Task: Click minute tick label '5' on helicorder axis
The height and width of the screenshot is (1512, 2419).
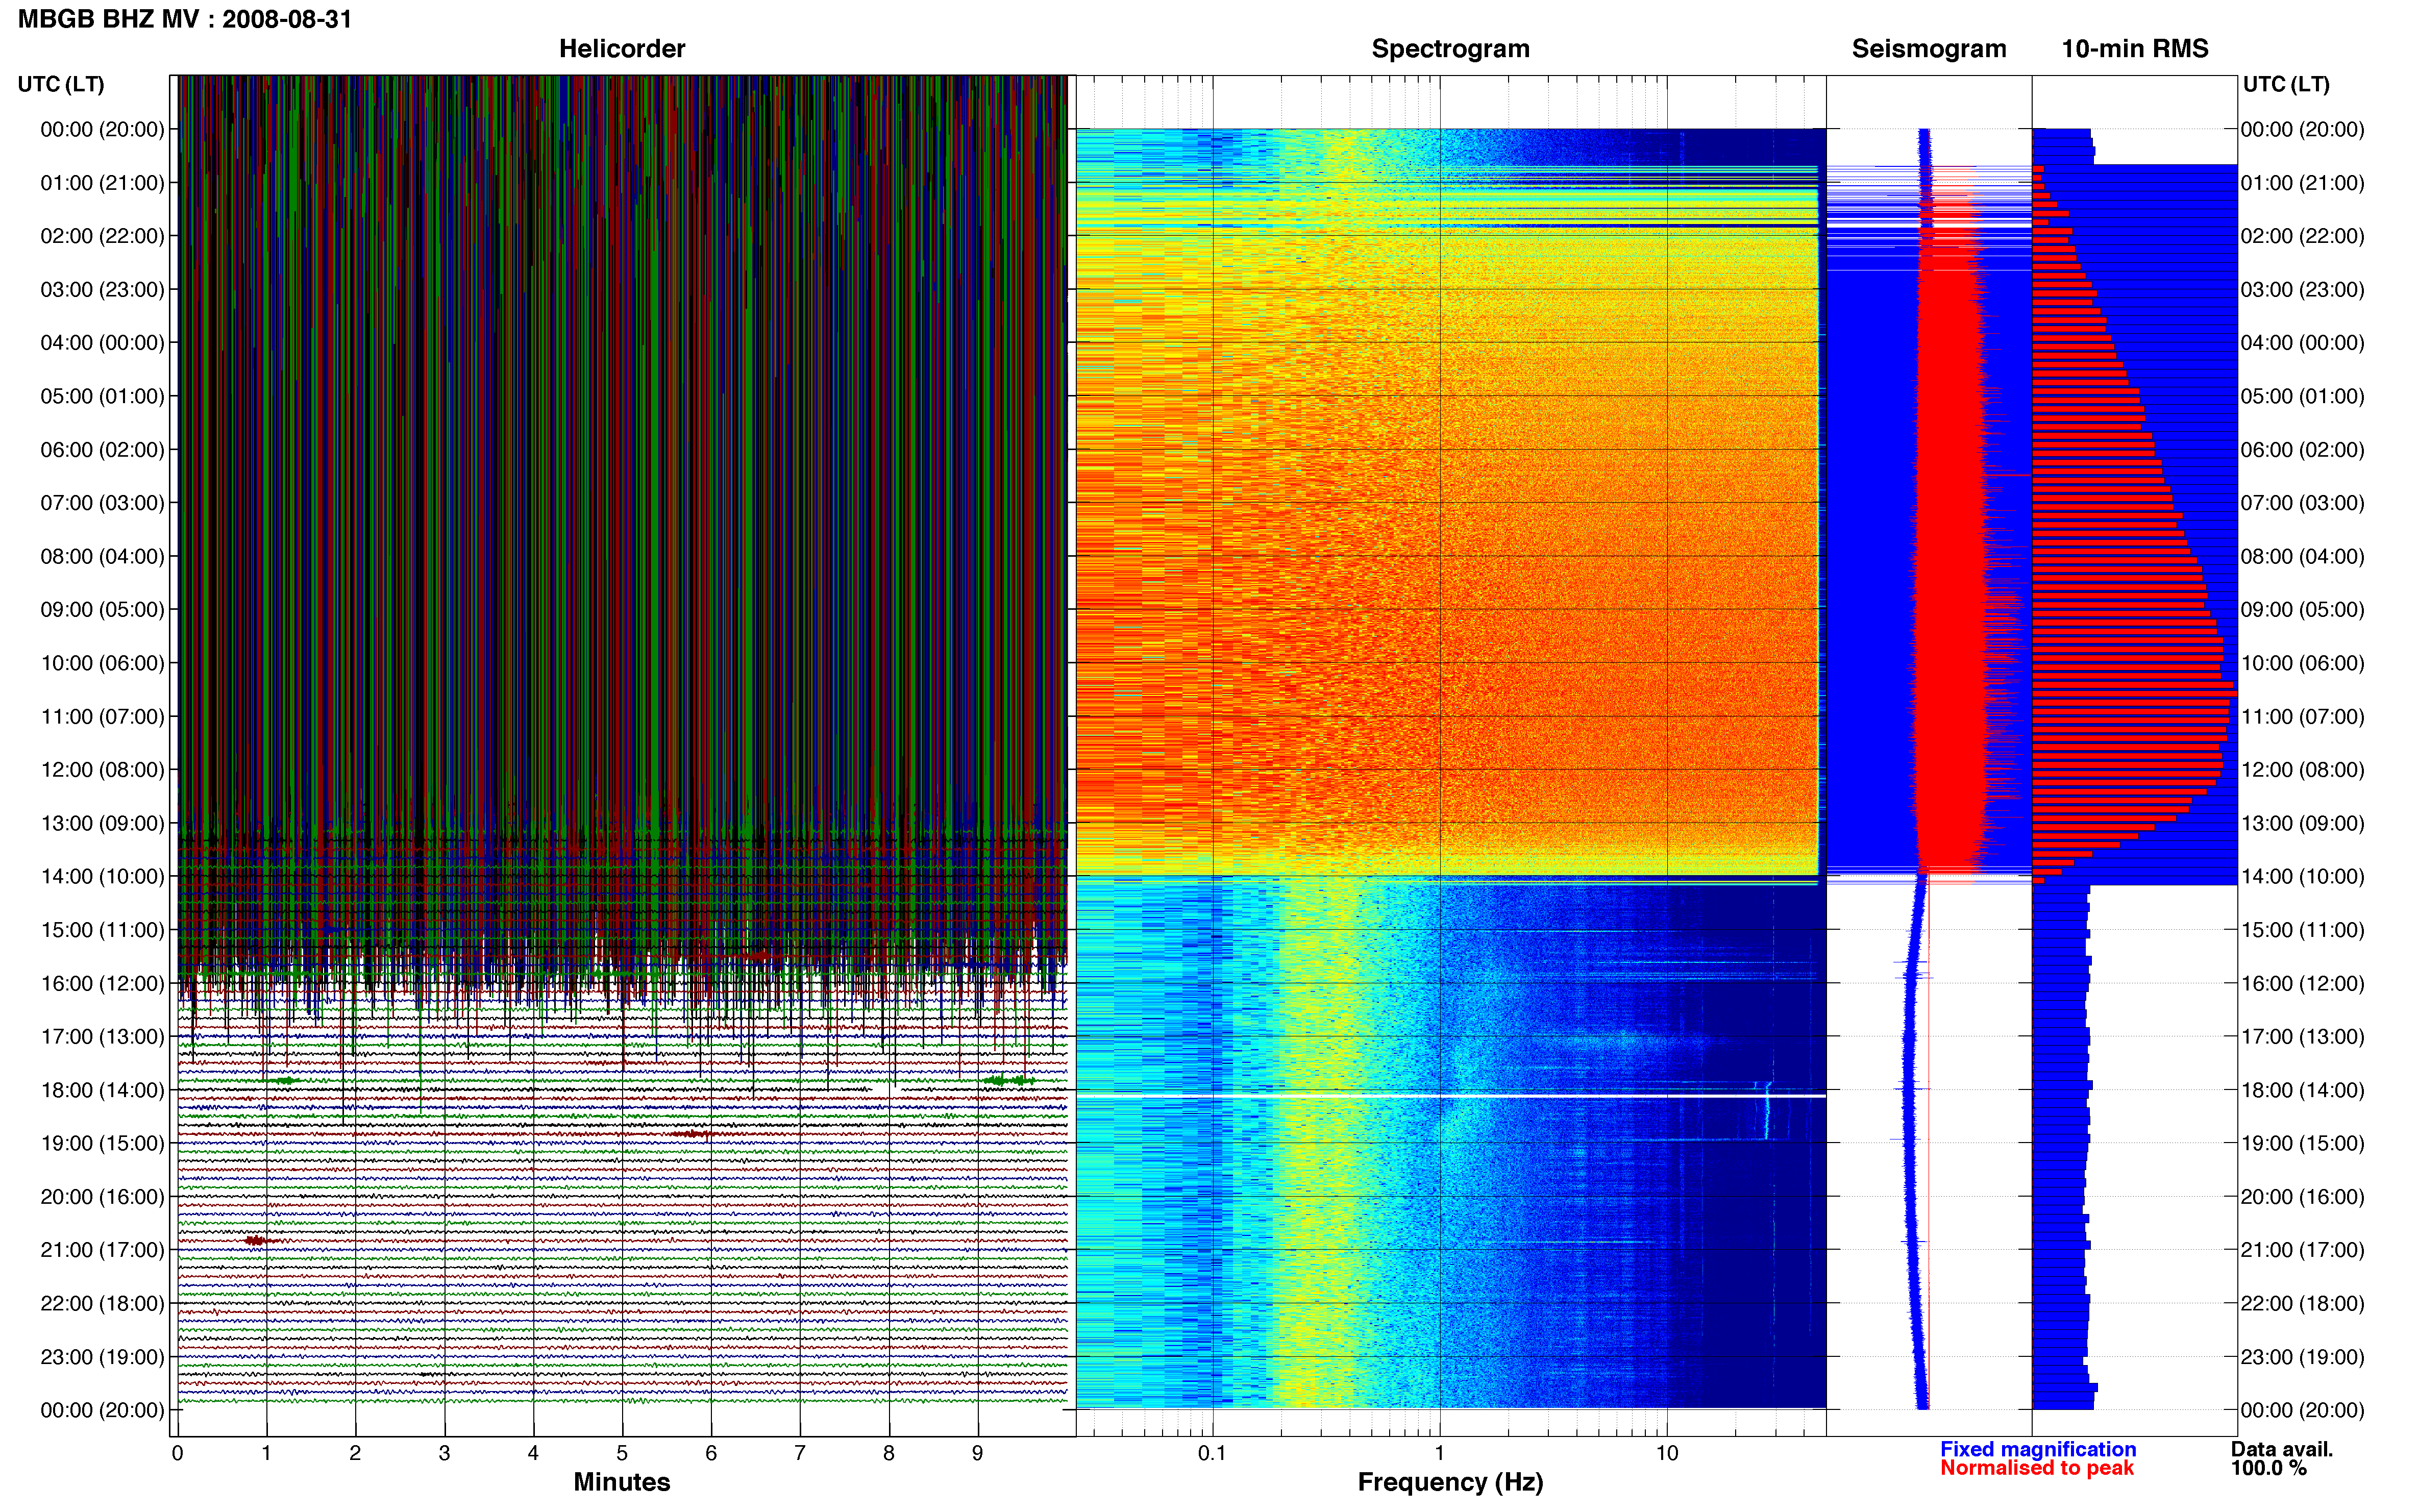Action: click(x=622, y=1453)
